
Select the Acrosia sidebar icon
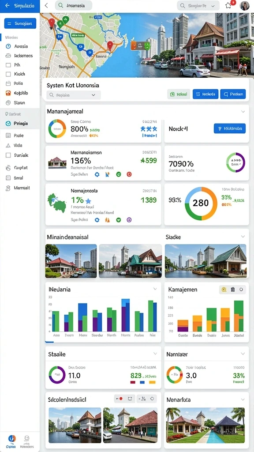click(x=8, y=46)
